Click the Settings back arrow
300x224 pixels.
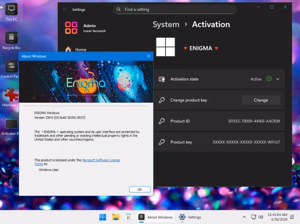(65, 9)
